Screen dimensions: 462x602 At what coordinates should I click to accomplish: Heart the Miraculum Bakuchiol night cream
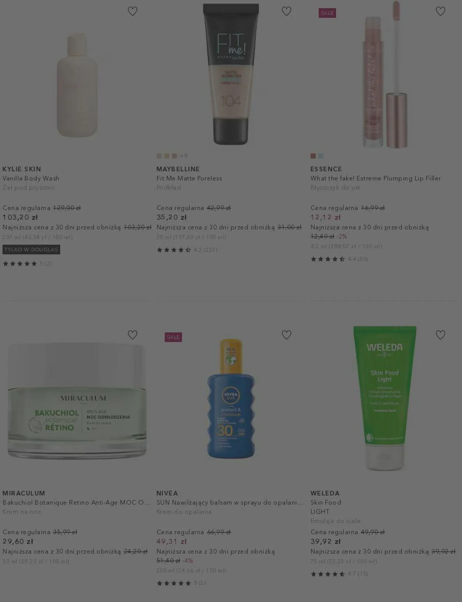coord(132,335)
